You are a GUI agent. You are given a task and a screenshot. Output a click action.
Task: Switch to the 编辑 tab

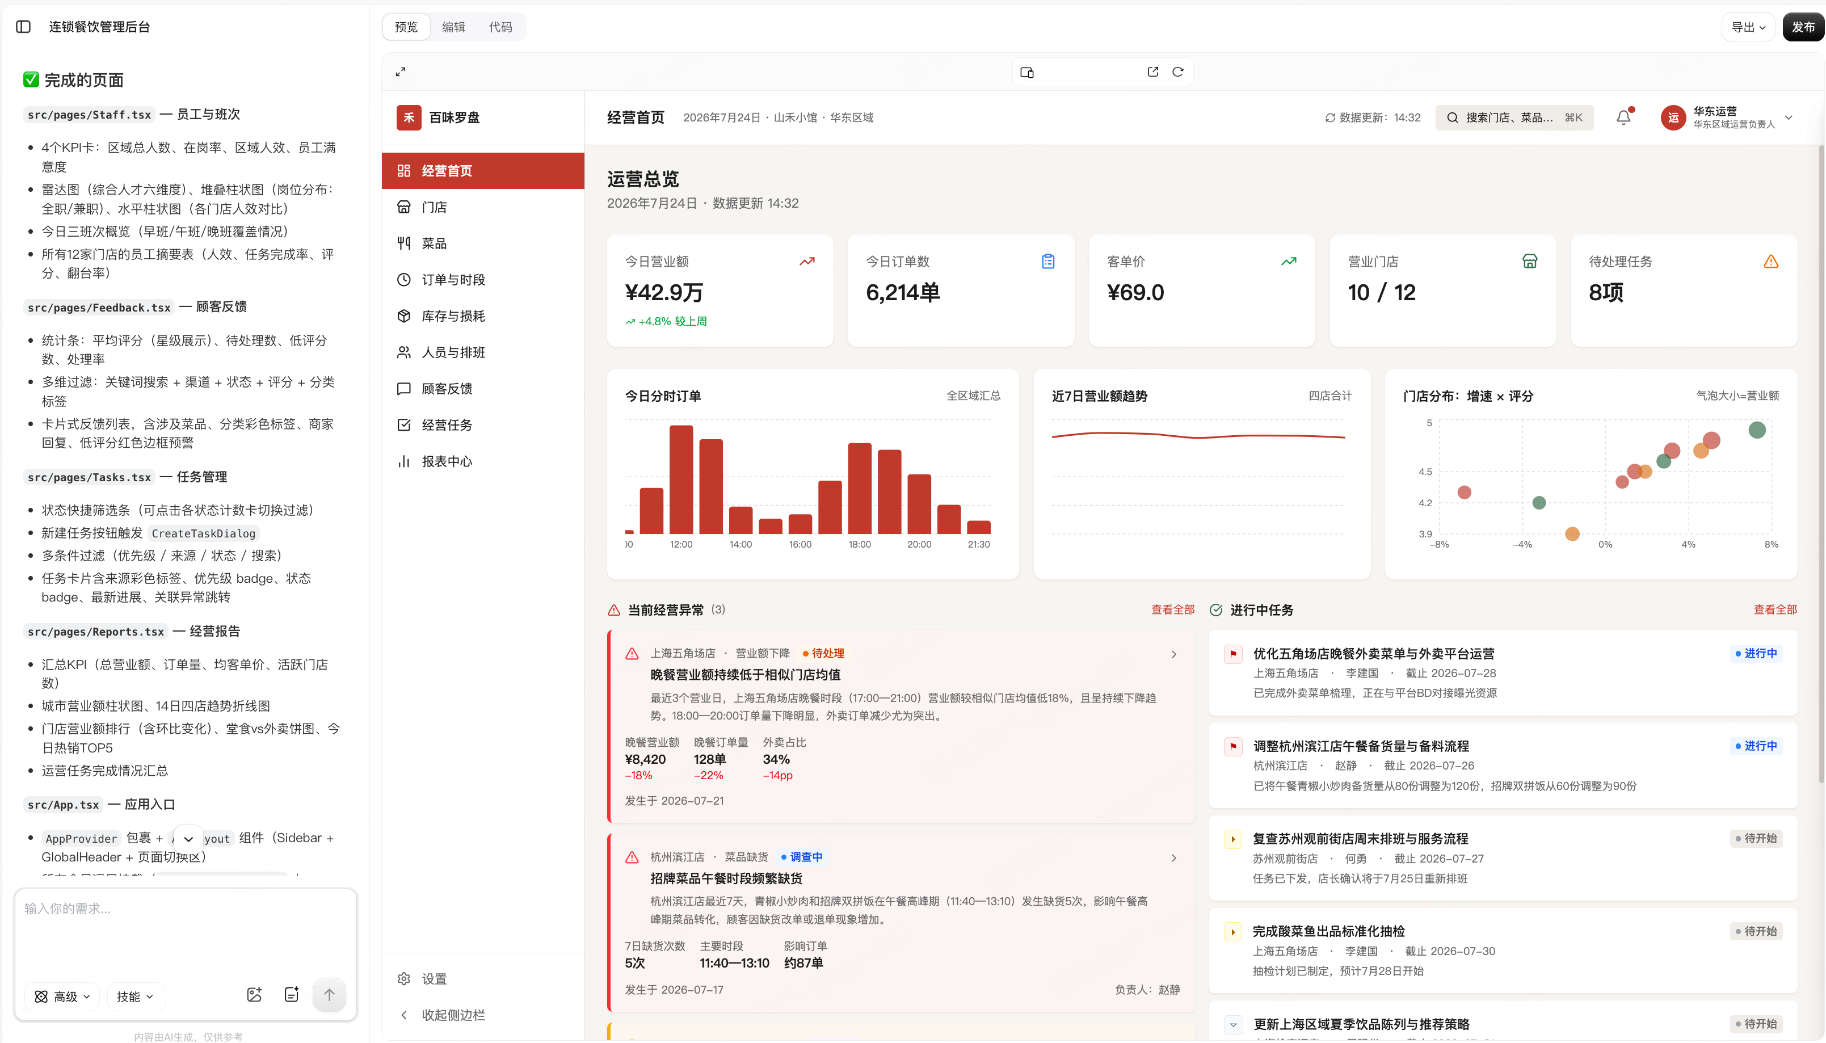pos(453,27)
